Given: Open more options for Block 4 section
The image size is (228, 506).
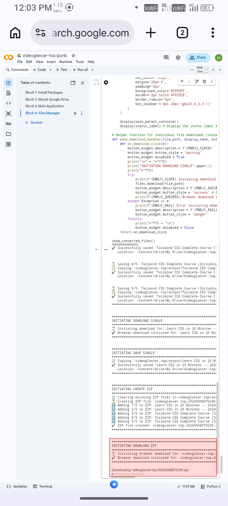Looking at the screenshot, I should coord(82,113).
